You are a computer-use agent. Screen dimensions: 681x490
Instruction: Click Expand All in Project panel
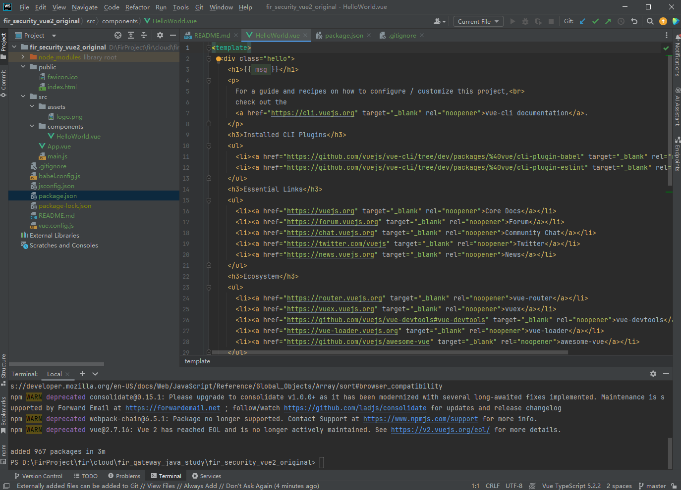point(131,35)
